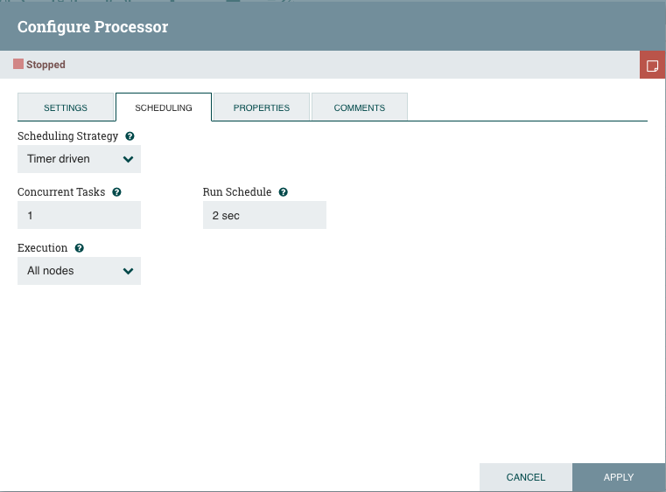Click the Stopped status text
The image size is (666, 492).
(x=46, y=65)
